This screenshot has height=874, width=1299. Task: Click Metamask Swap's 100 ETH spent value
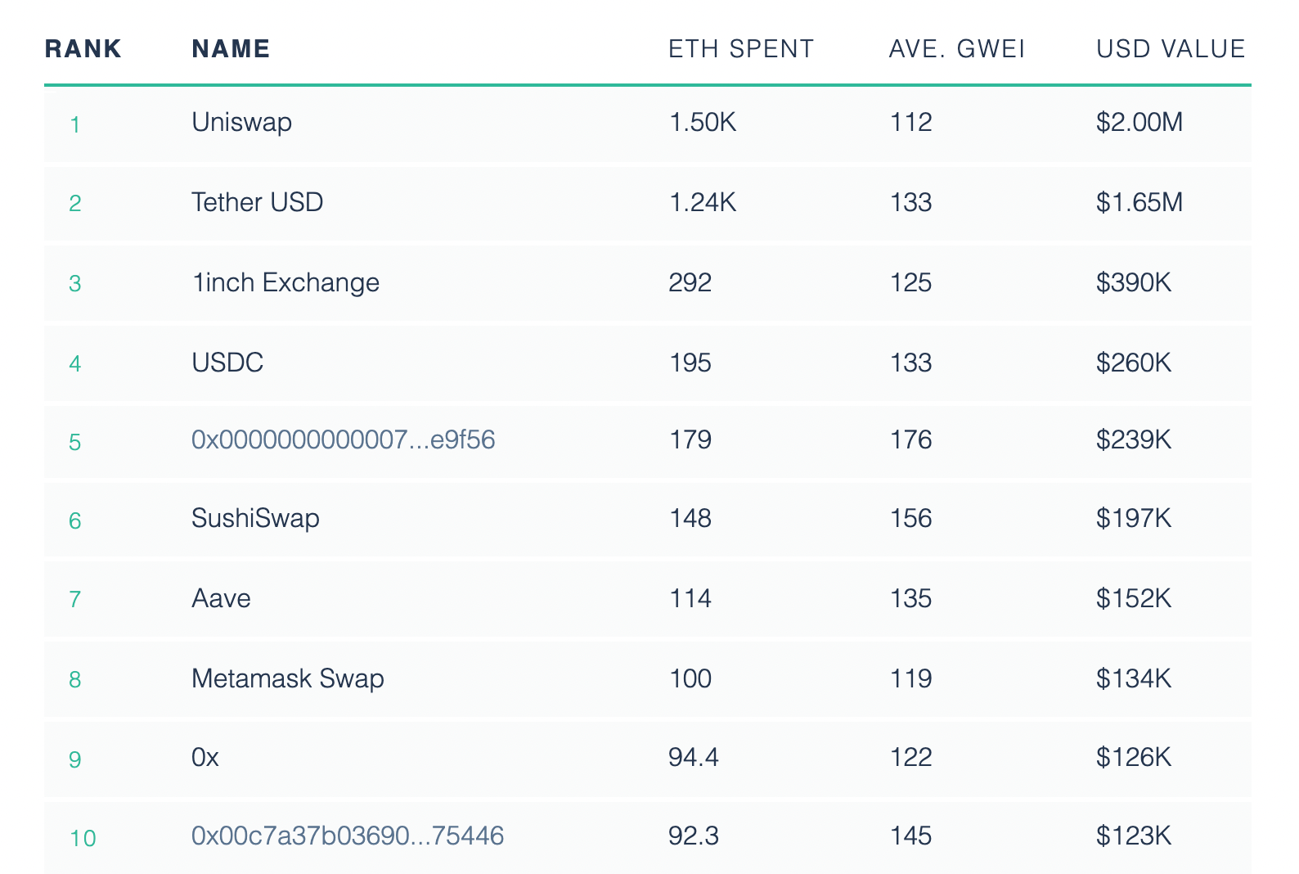[x=690, y=678]
